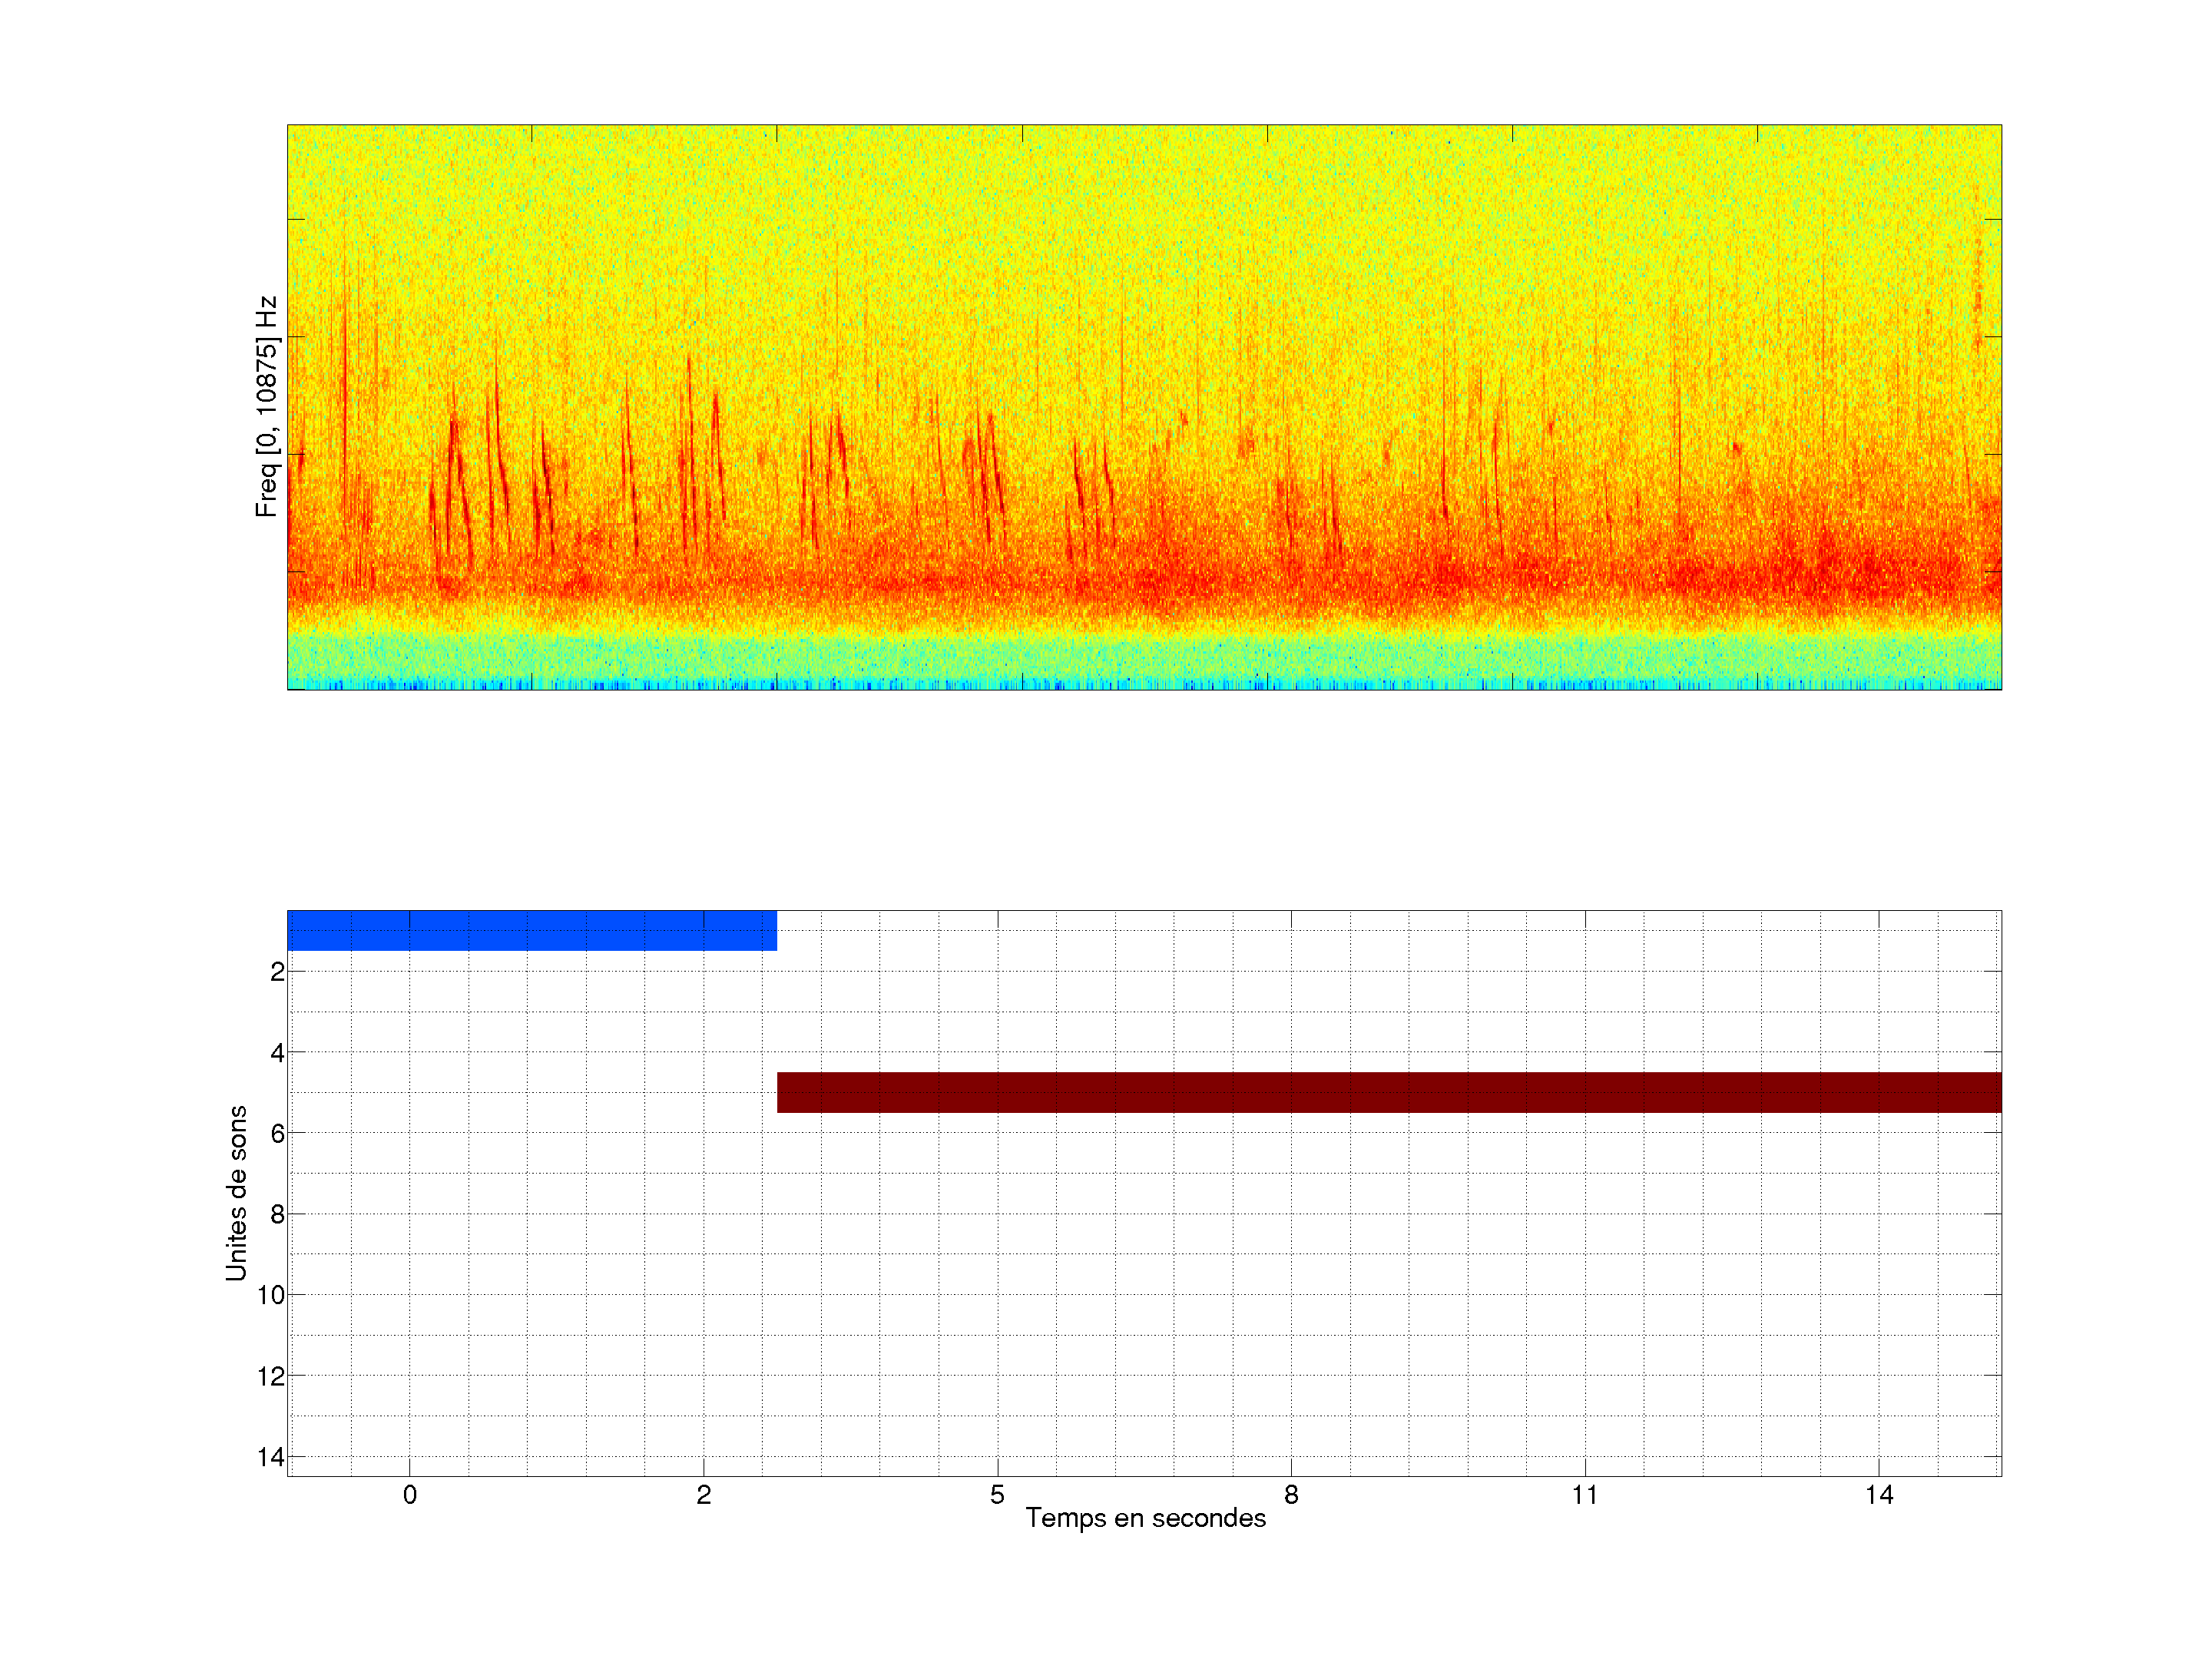Viewport: 2212px width, 1659px height.
Task: Click y-axis tick label 2
Action: [277, 972]
